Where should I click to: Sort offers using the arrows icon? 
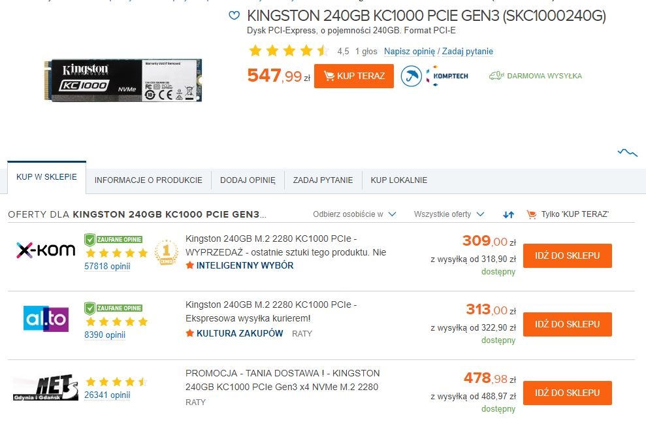click(508, 214)
